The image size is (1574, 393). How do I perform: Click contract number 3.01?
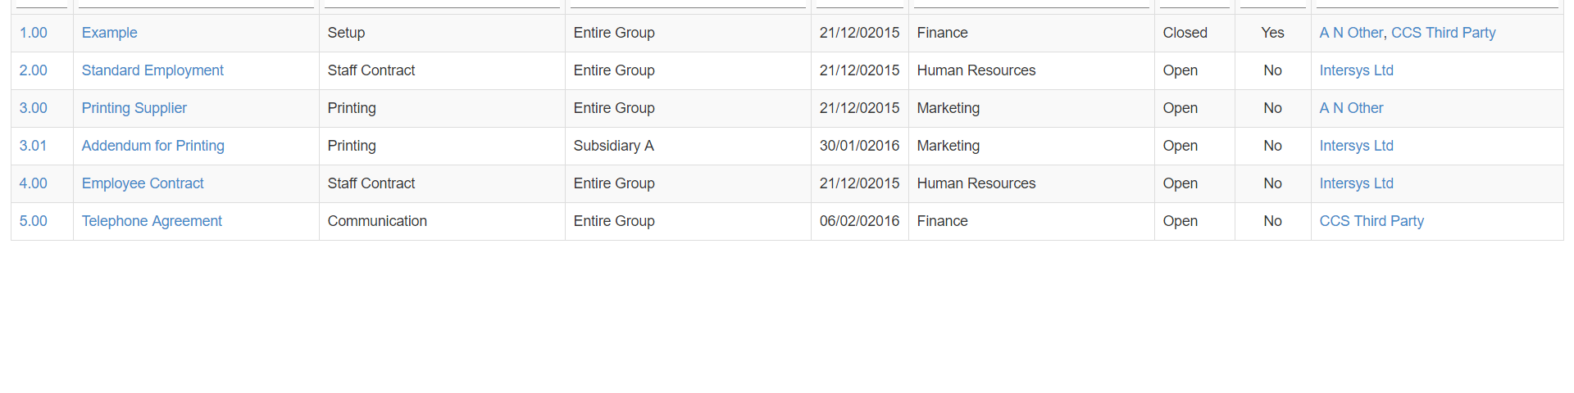click(34, 146)
